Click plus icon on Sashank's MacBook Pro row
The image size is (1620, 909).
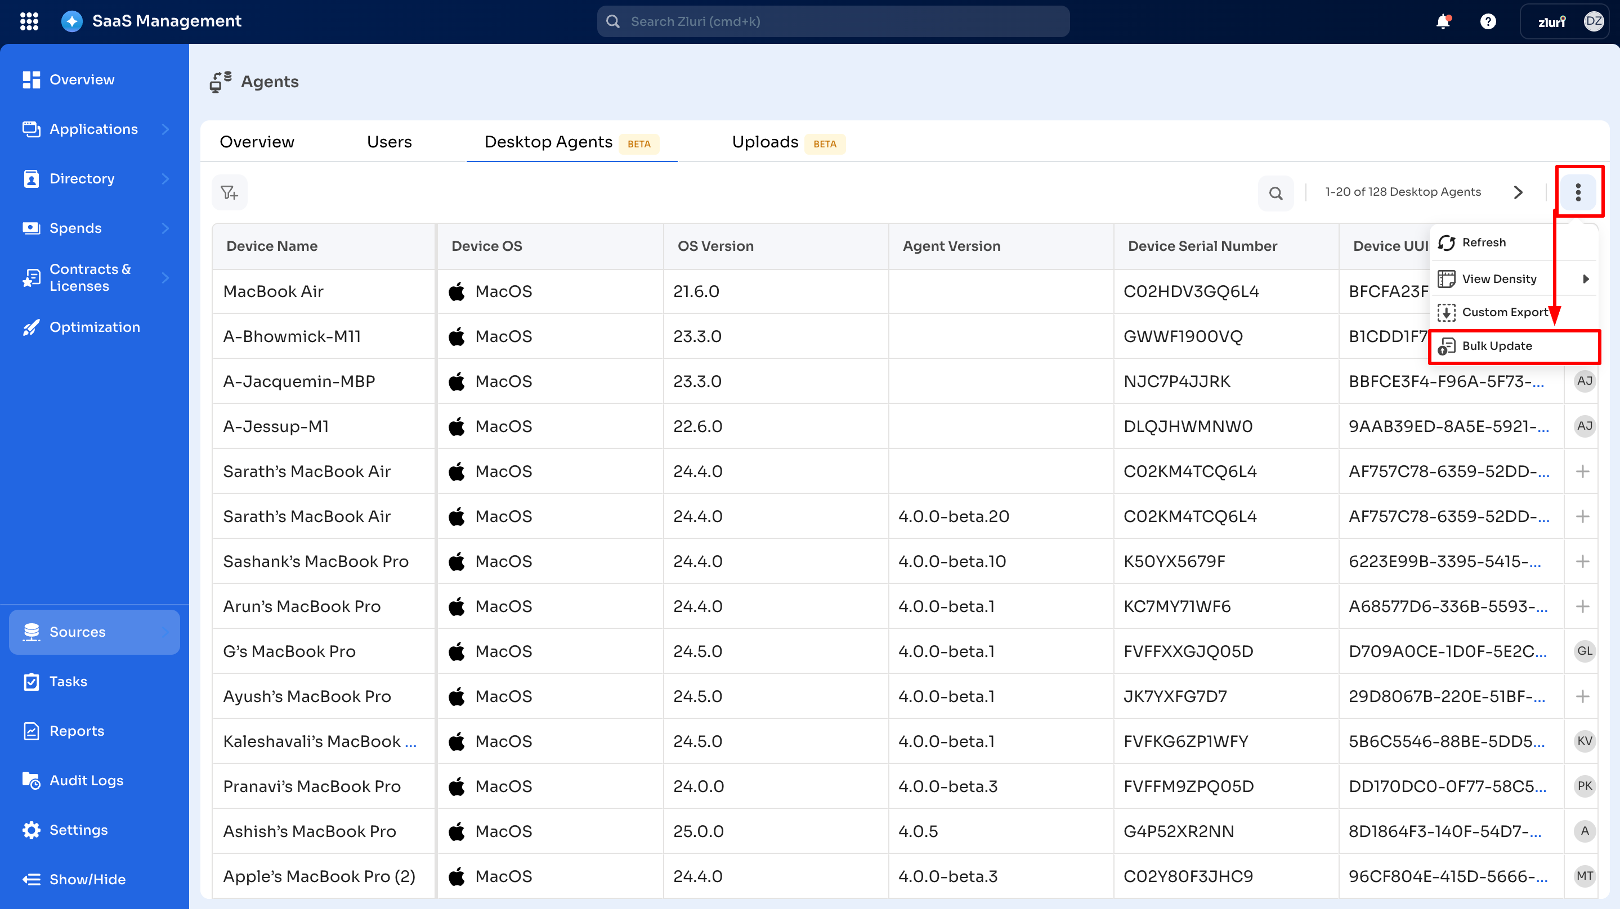(1582, 561)
